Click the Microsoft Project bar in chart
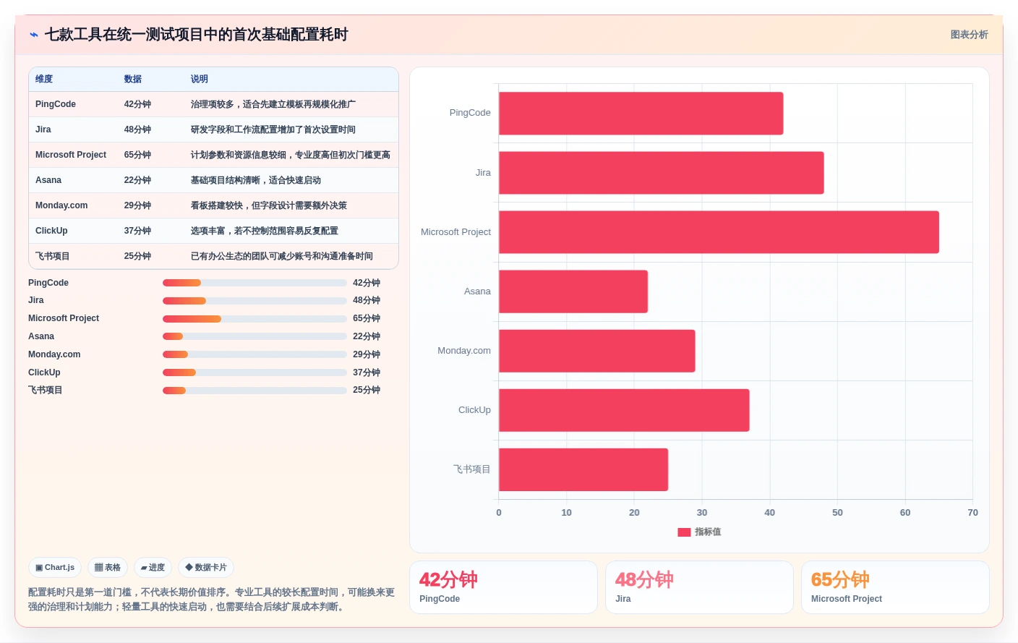Viewport: 1018px width, 643px height. pos(719,232)
